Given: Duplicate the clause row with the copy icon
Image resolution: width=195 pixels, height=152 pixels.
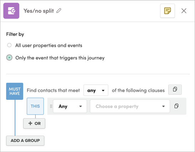Looking at the screenshot, I should tap(176, 106).
